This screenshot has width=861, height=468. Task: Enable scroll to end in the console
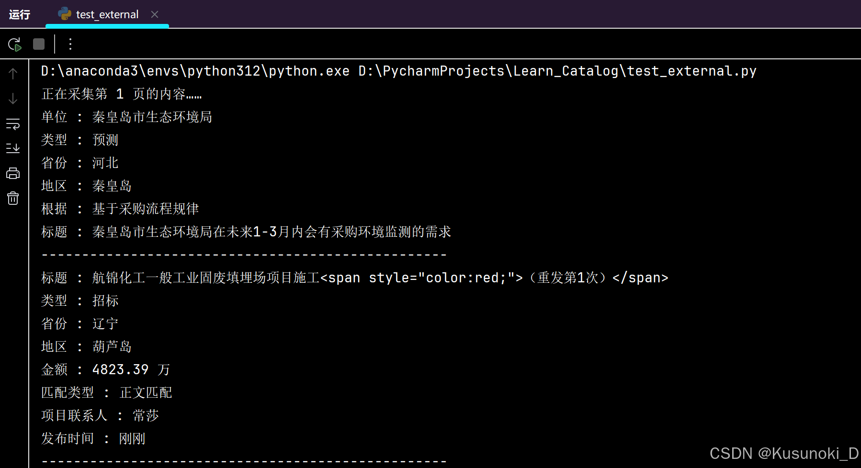tap(13, 148)
